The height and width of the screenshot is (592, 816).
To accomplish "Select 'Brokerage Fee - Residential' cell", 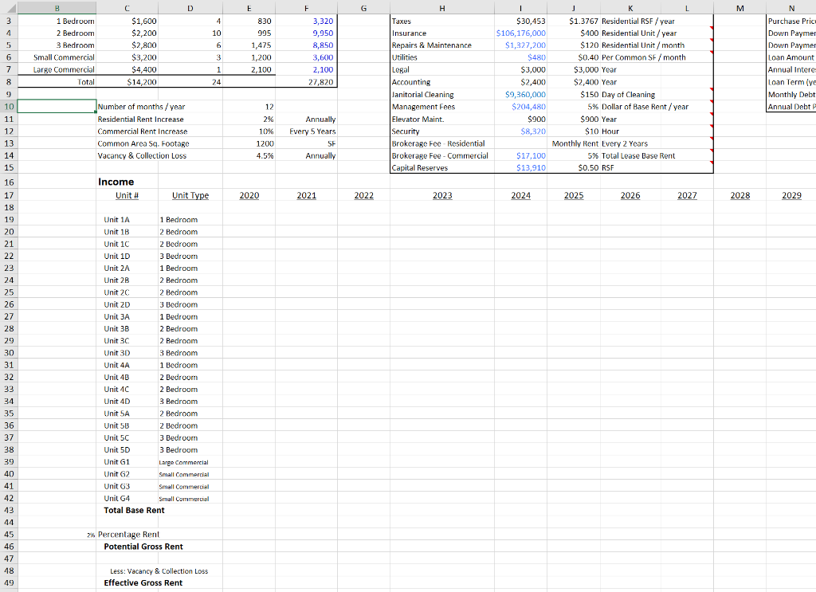I will coord(442,143).
